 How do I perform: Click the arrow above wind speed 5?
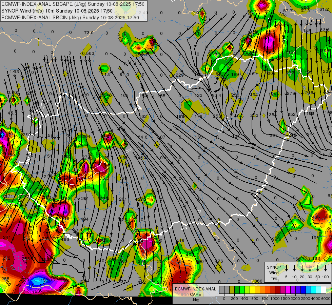click(x=286, y=268)
